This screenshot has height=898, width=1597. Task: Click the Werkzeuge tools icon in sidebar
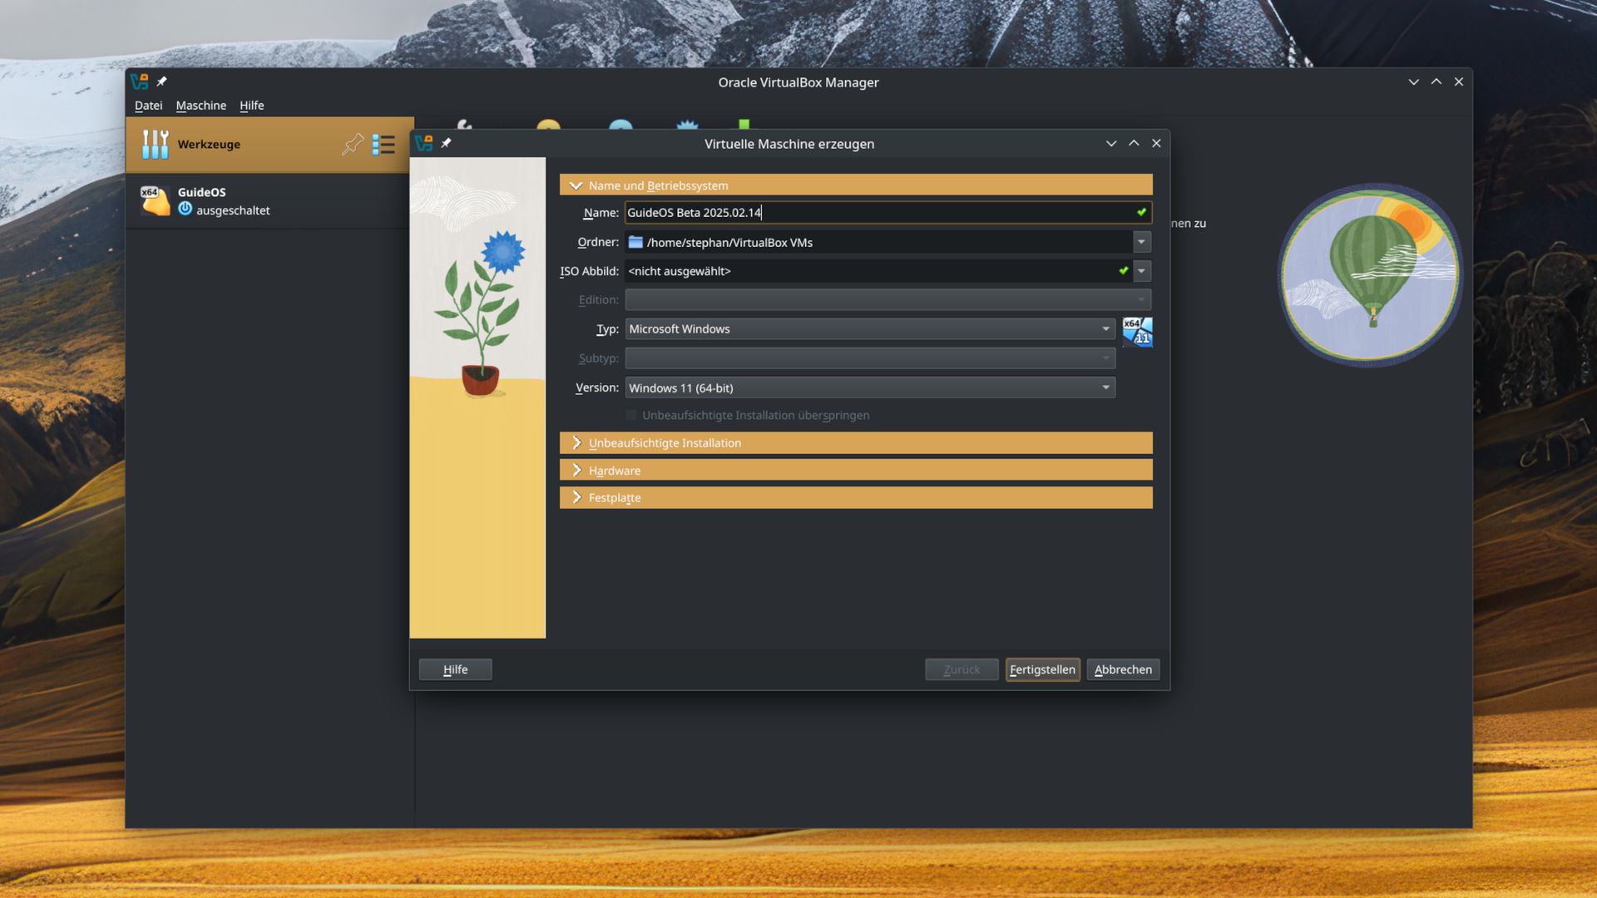[155, 144]
